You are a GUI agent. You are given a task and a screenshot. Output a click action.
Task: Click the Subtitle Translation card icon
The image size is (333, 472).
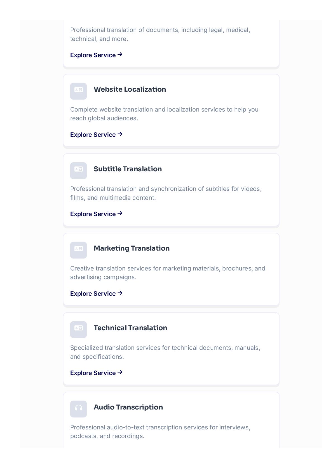pyautogui.click(x=78, y=170)
